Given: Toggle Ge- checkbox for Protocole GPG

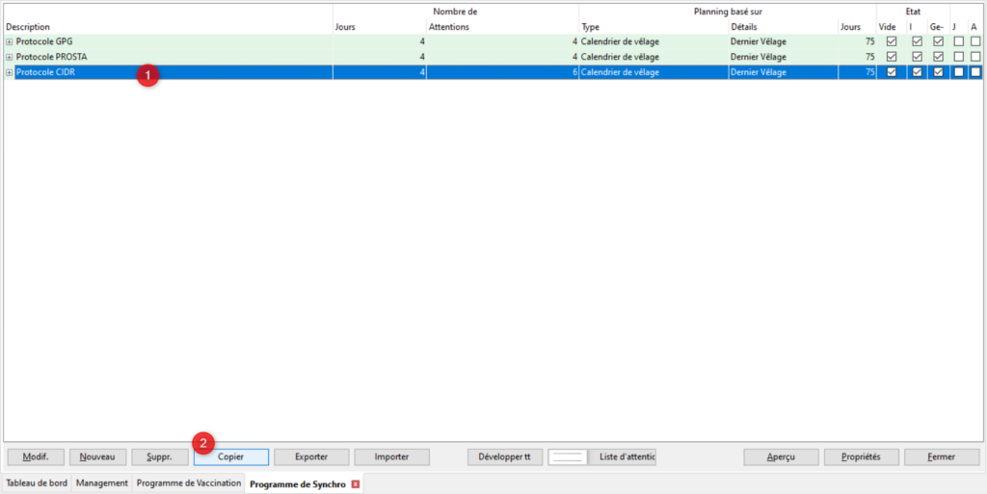Looking at the screenshot, I should [x=937, y=42].
